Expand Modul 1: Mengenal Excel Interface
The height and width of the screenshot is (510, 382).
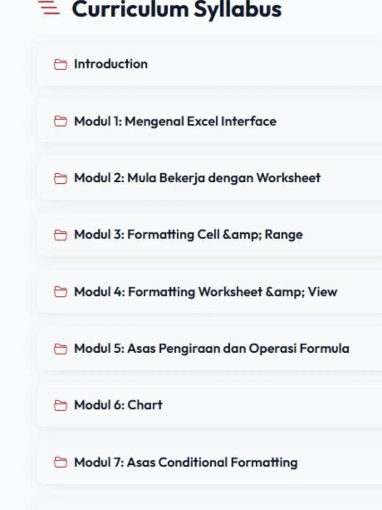(x=176, y=121)
